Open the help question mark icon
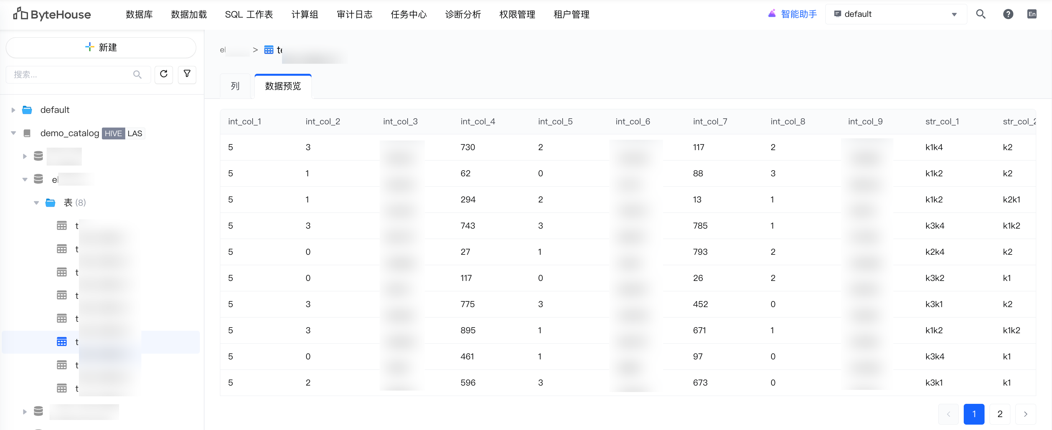1052x430 pixels. point(1008,14)
